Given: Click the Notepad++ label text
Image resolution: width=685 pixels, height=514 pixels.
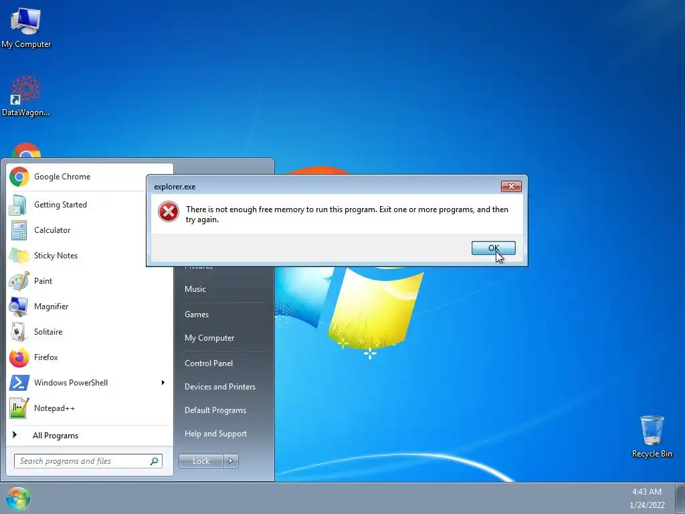Looking at the screenshot, I should pyautogui.click(x=54, y=408).
